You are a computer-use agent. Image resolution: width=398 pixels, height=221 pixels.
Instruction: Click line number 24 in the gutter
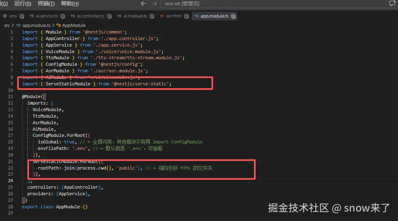pos(10,181)
